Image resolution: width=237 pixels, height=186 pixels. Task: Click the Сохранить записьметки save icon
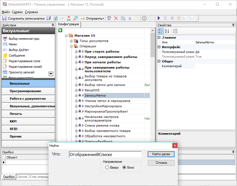[4, 18]
